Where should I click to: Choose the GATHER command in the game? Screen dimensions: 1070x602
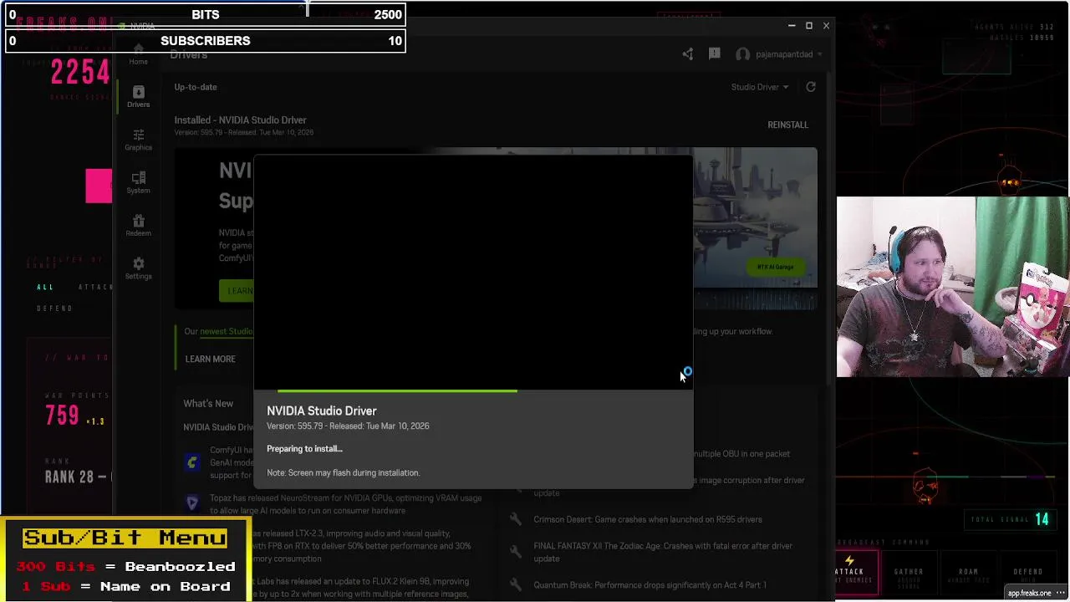click(x=909, y=574)
